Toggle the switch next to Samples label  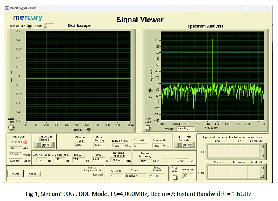(88, 129)
